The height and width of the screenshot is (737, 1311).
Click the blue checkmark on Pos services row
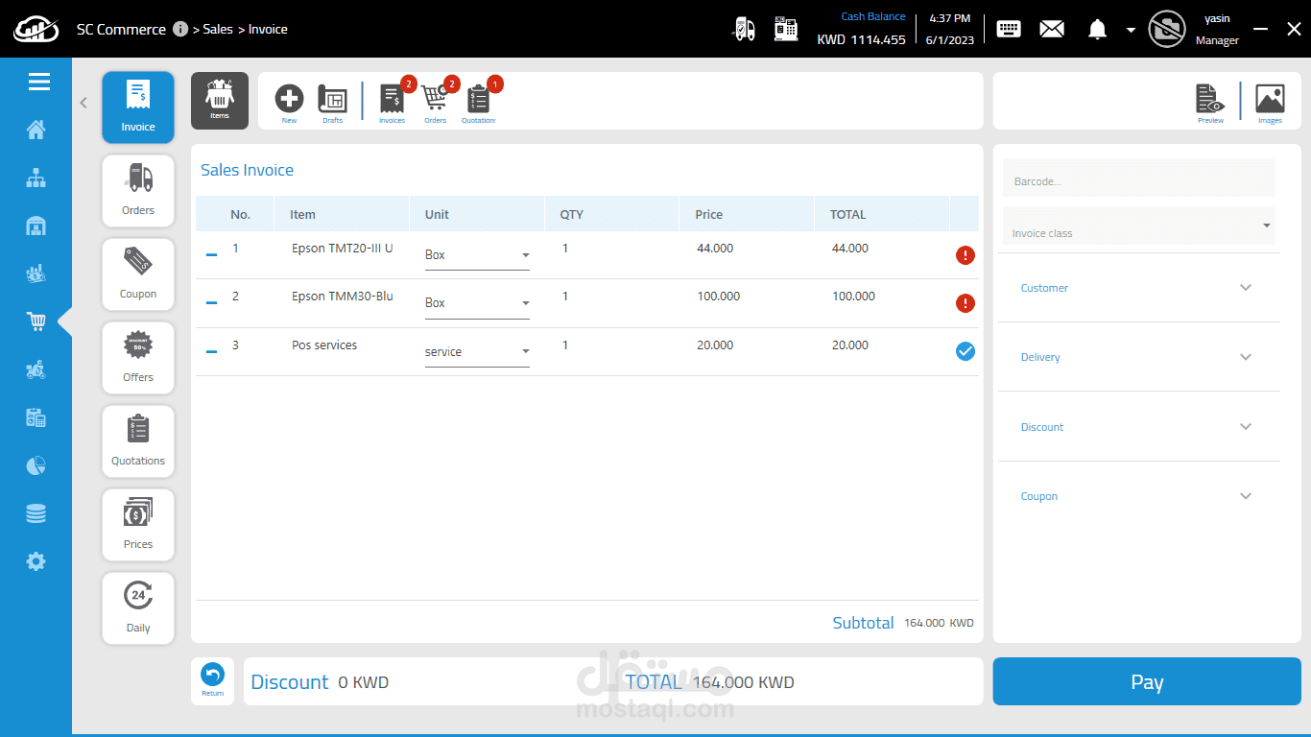(x=965, y=351)
